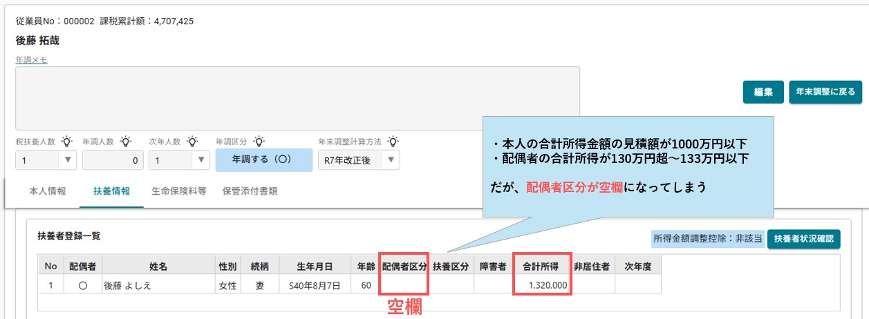This screenshot has width=869, height=319.
Task: Open the 年調メモ link
Action: pyautogui.click(x=31, y=60)
